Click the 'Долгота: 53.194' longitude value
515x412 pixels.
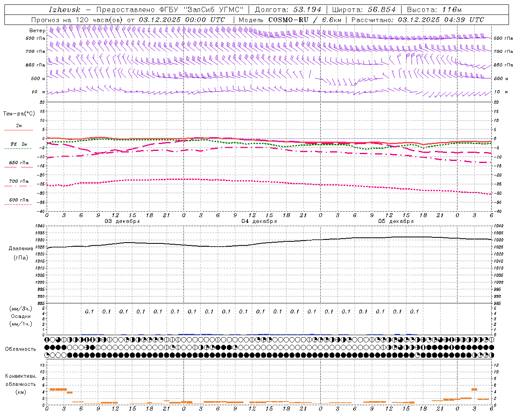click(288, 10)
